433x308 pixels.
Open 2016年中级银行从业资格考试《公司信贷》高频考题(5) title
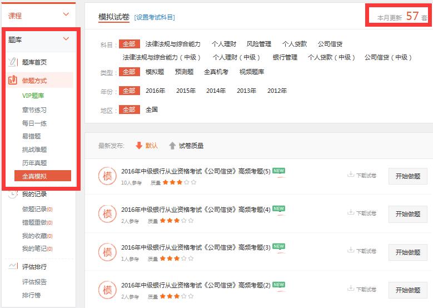(x=196, y=171)
